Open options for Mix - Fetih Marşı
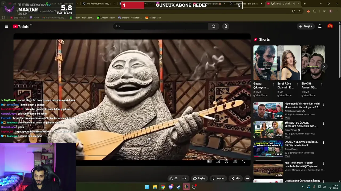The height and width of the screenshot is (191, 341). tap(323, 163)
